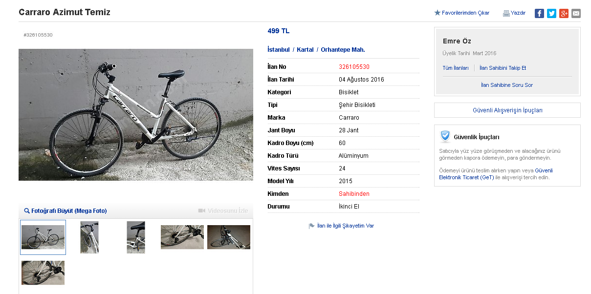Click the magnifier icon for Mega Foto
This screenshot has height=294, width=591.
(27, 211)
